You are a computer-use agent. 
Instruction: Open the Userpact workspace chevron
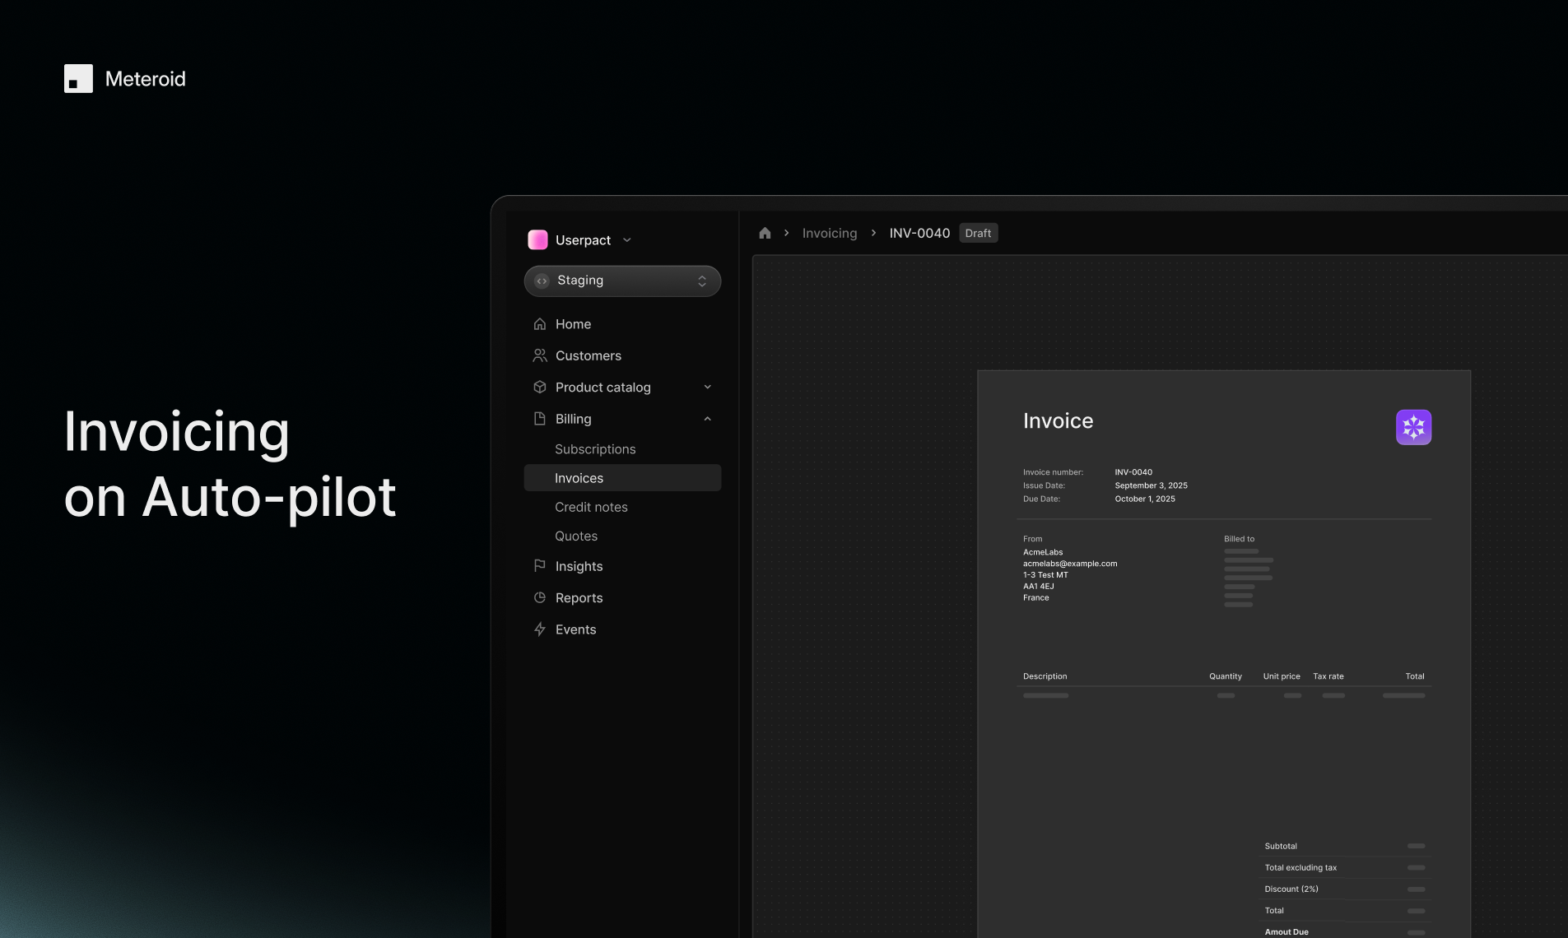[x=627, y=240]
